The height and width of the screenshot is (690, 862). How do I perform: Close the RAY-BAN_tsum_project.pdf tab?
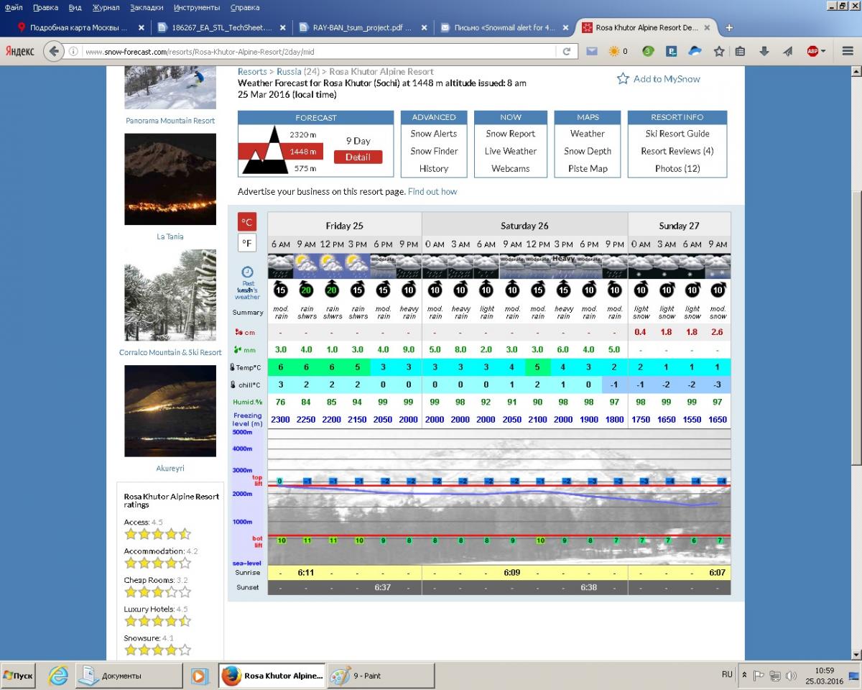pyautogui.click(x=425, y=28)
